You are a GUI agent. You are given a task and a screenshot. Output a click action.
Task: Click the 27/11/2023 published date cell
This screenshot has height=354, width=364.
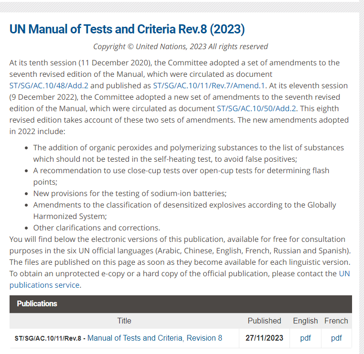[264, 338]
